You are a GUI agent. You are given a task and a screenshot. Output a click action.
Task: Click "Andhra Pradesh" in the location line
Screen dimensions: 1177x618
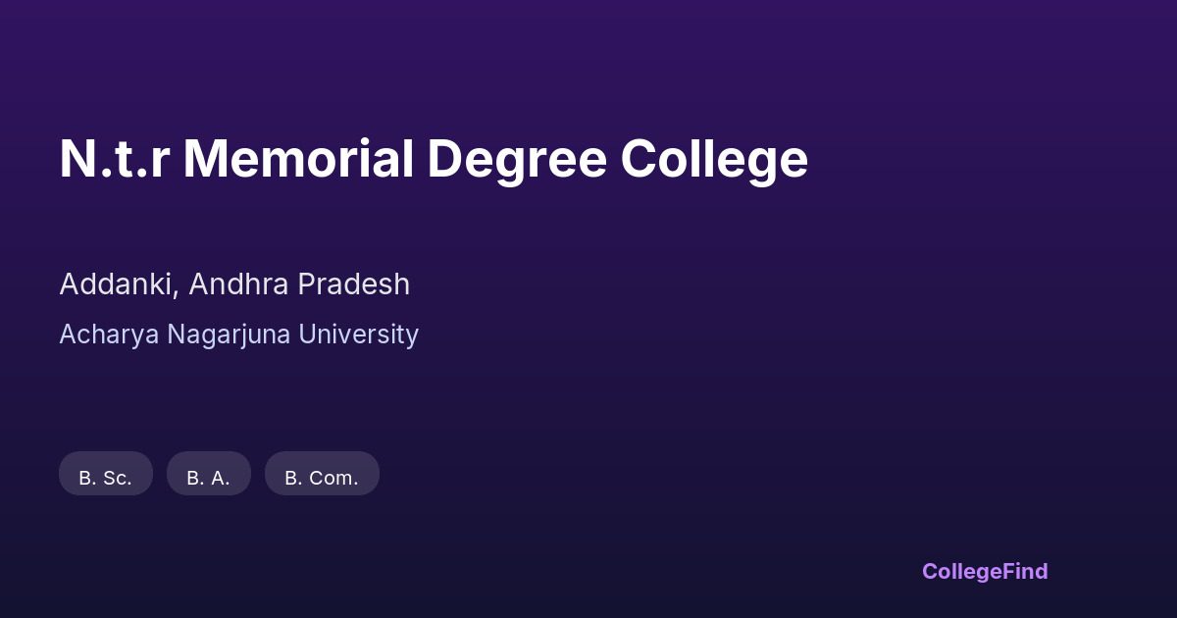click(x=299, y=284)
